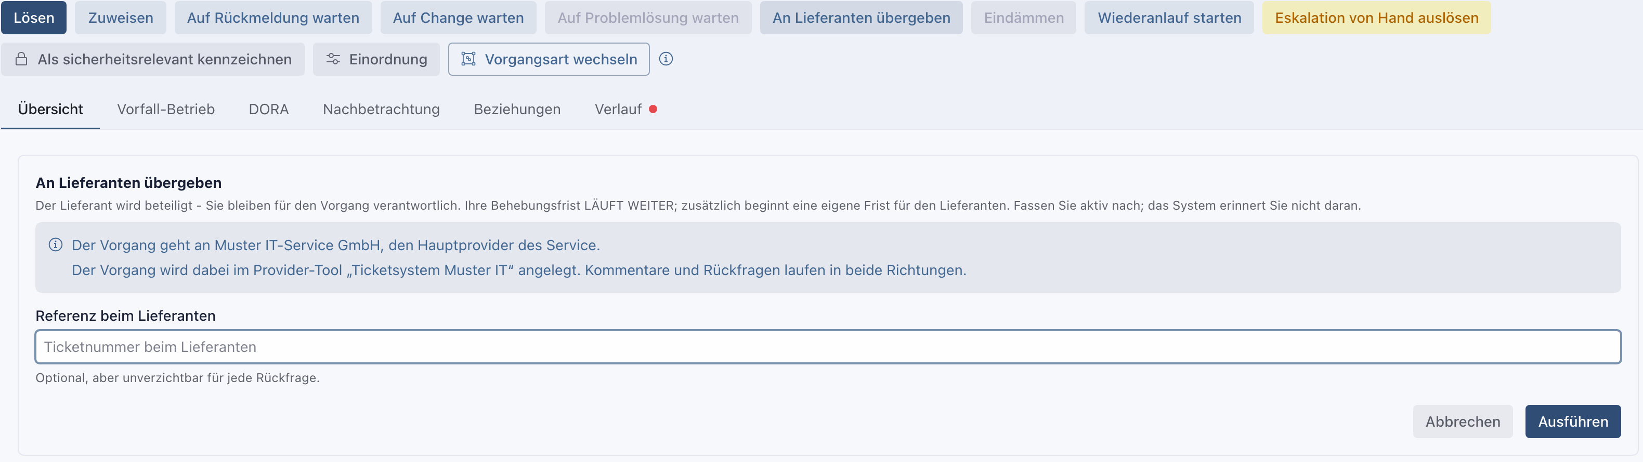This screenshot has height=462, width=1643.
Task: Click An Lieferanten übergeben in the action bar
Action: (x=861, y=18)
